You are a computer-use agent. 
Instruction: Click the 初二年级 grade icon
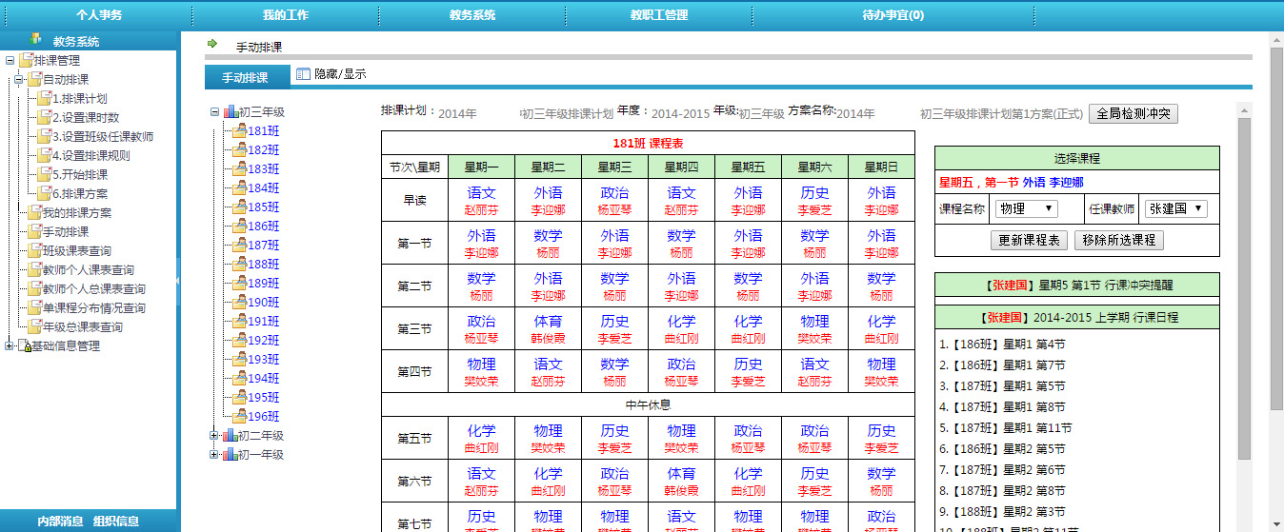231,436
